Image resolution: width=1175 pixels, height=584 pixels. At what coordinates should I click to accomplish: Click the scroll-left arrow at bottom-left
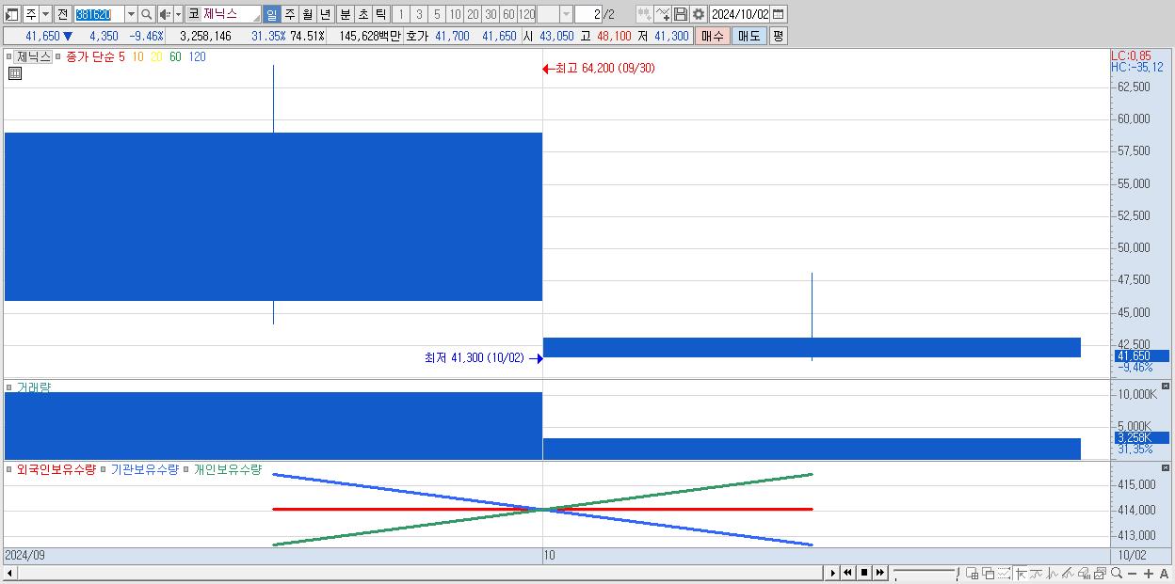coord(10,573)
